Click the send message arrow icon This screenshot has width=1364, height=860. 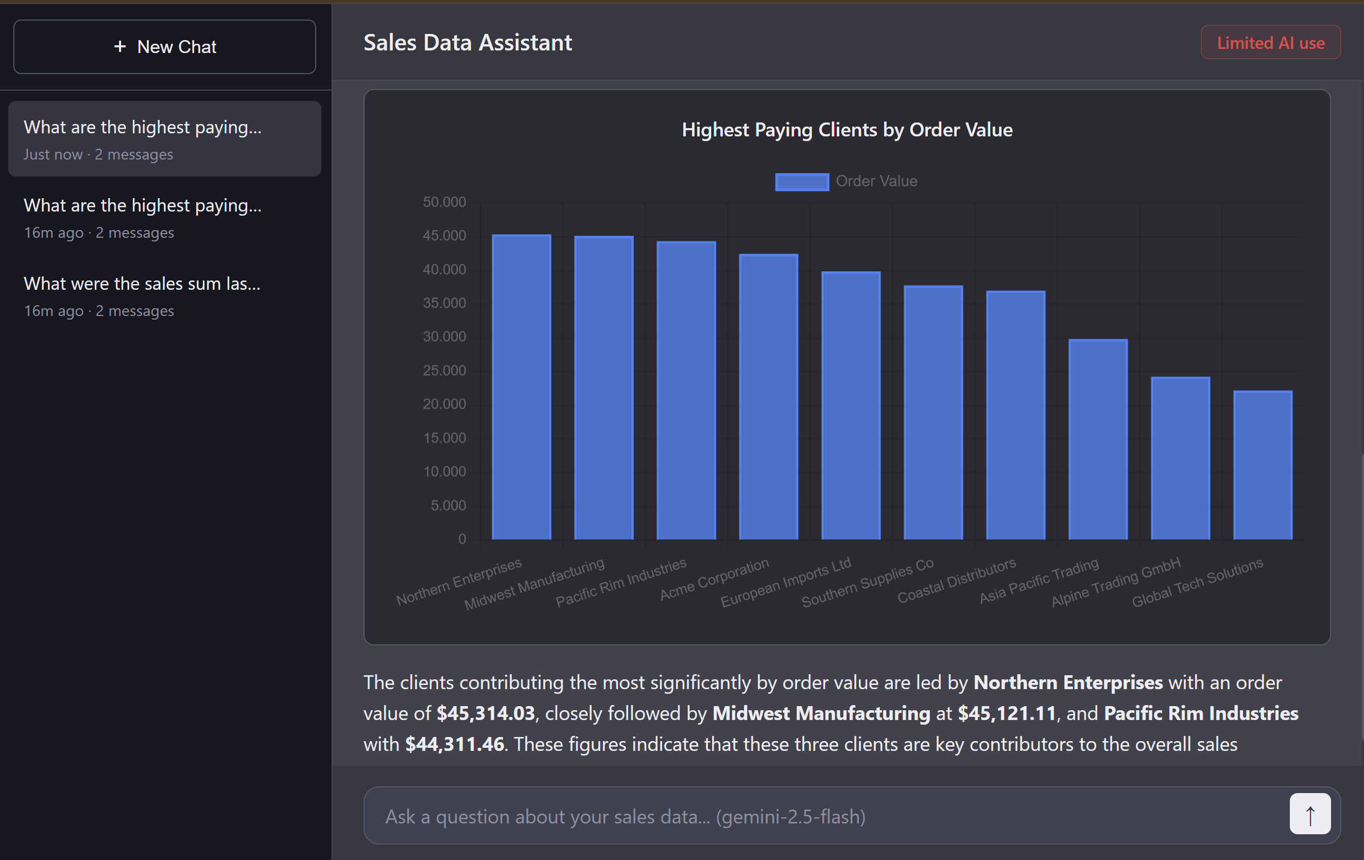coord(1309,814)
